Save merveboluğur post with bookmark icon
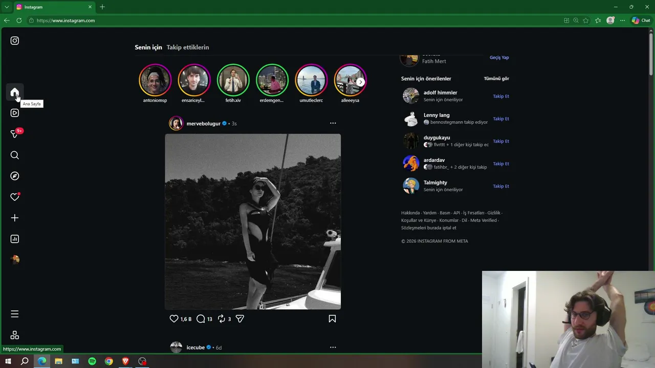655x368 pixels. point(332,318)
